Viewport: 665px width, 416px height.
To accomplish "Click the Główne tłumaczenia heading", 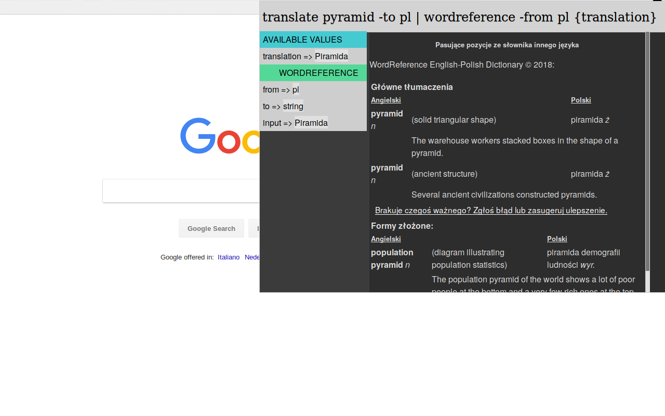I will tap(411, 87).
